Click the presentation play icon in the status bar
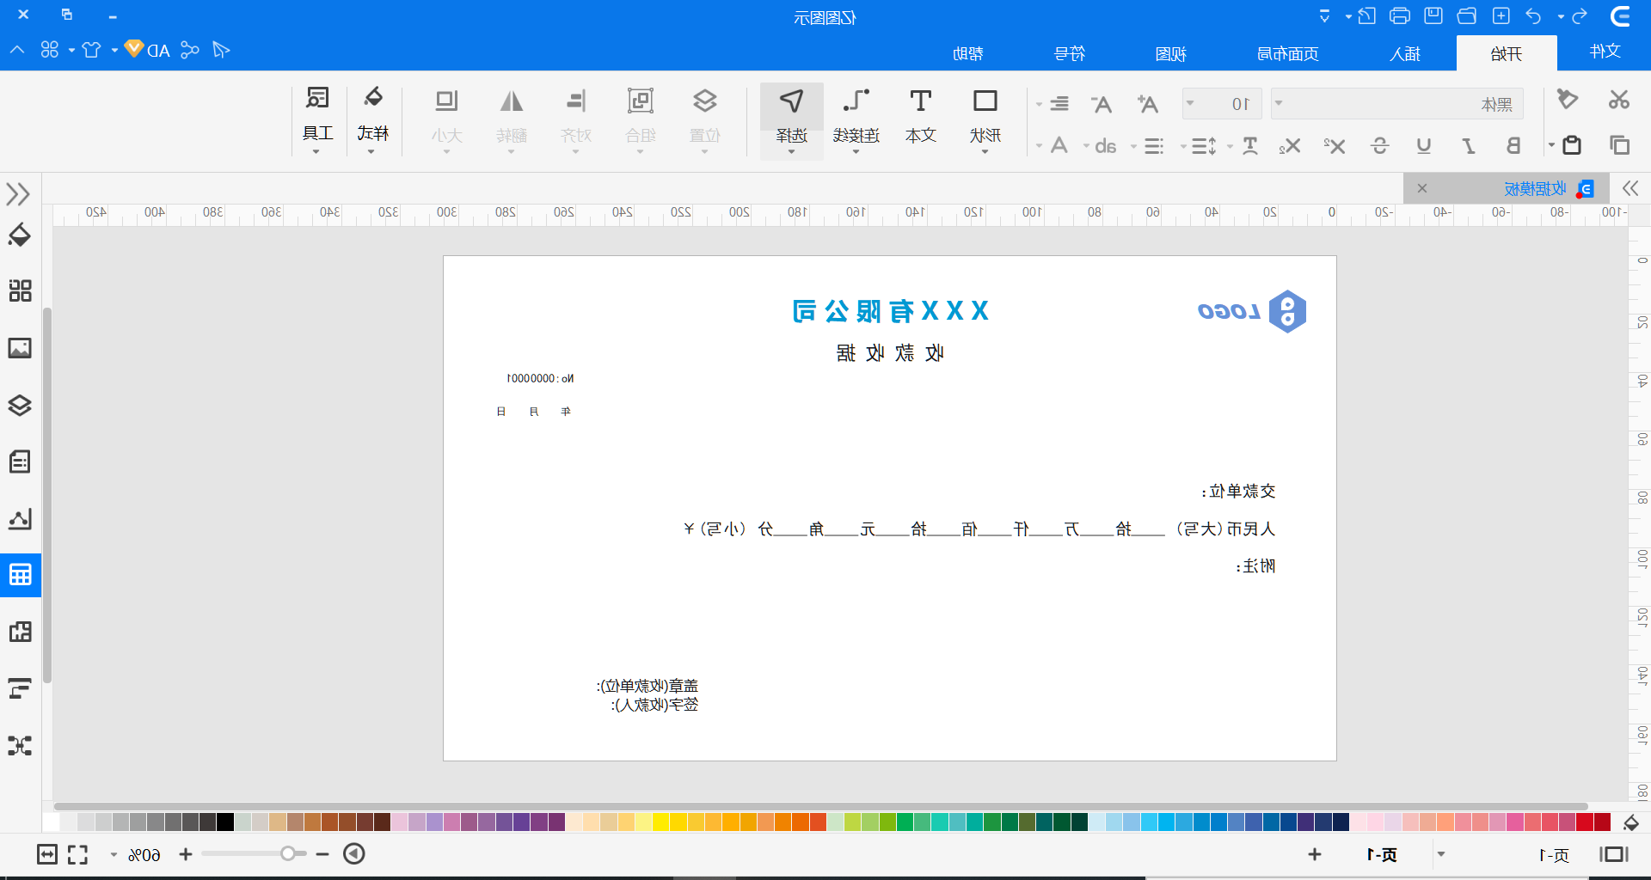Screen dimensions: 1651x880 coord(354,853)
